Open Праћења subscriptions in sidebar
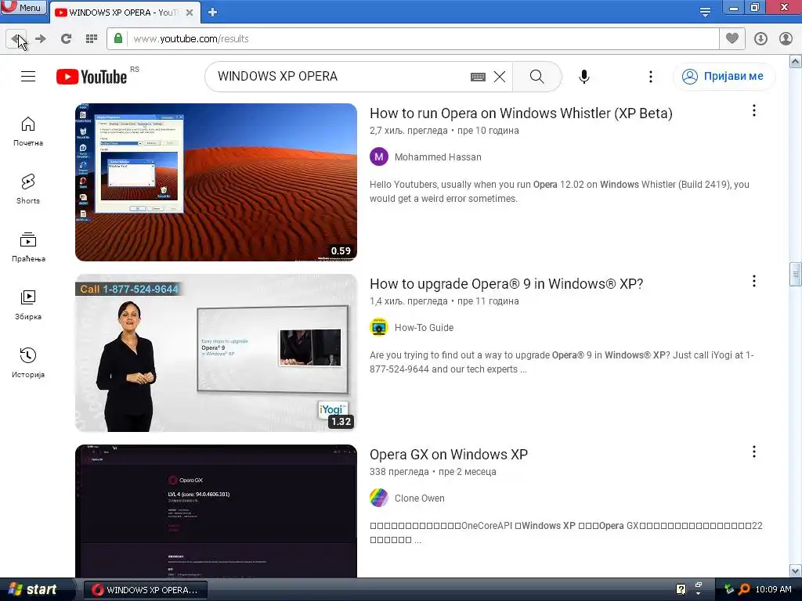Viewport: 802px width, 601px height. pyautogui.click(x=28, y=247)
